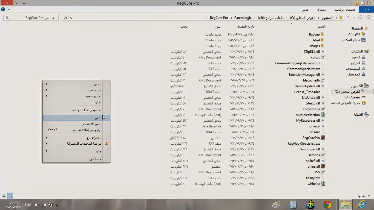The width and height of the screenshot is (374, 210).
Task: Select the multipledetction dat file icon
Action: pos(323,115)
